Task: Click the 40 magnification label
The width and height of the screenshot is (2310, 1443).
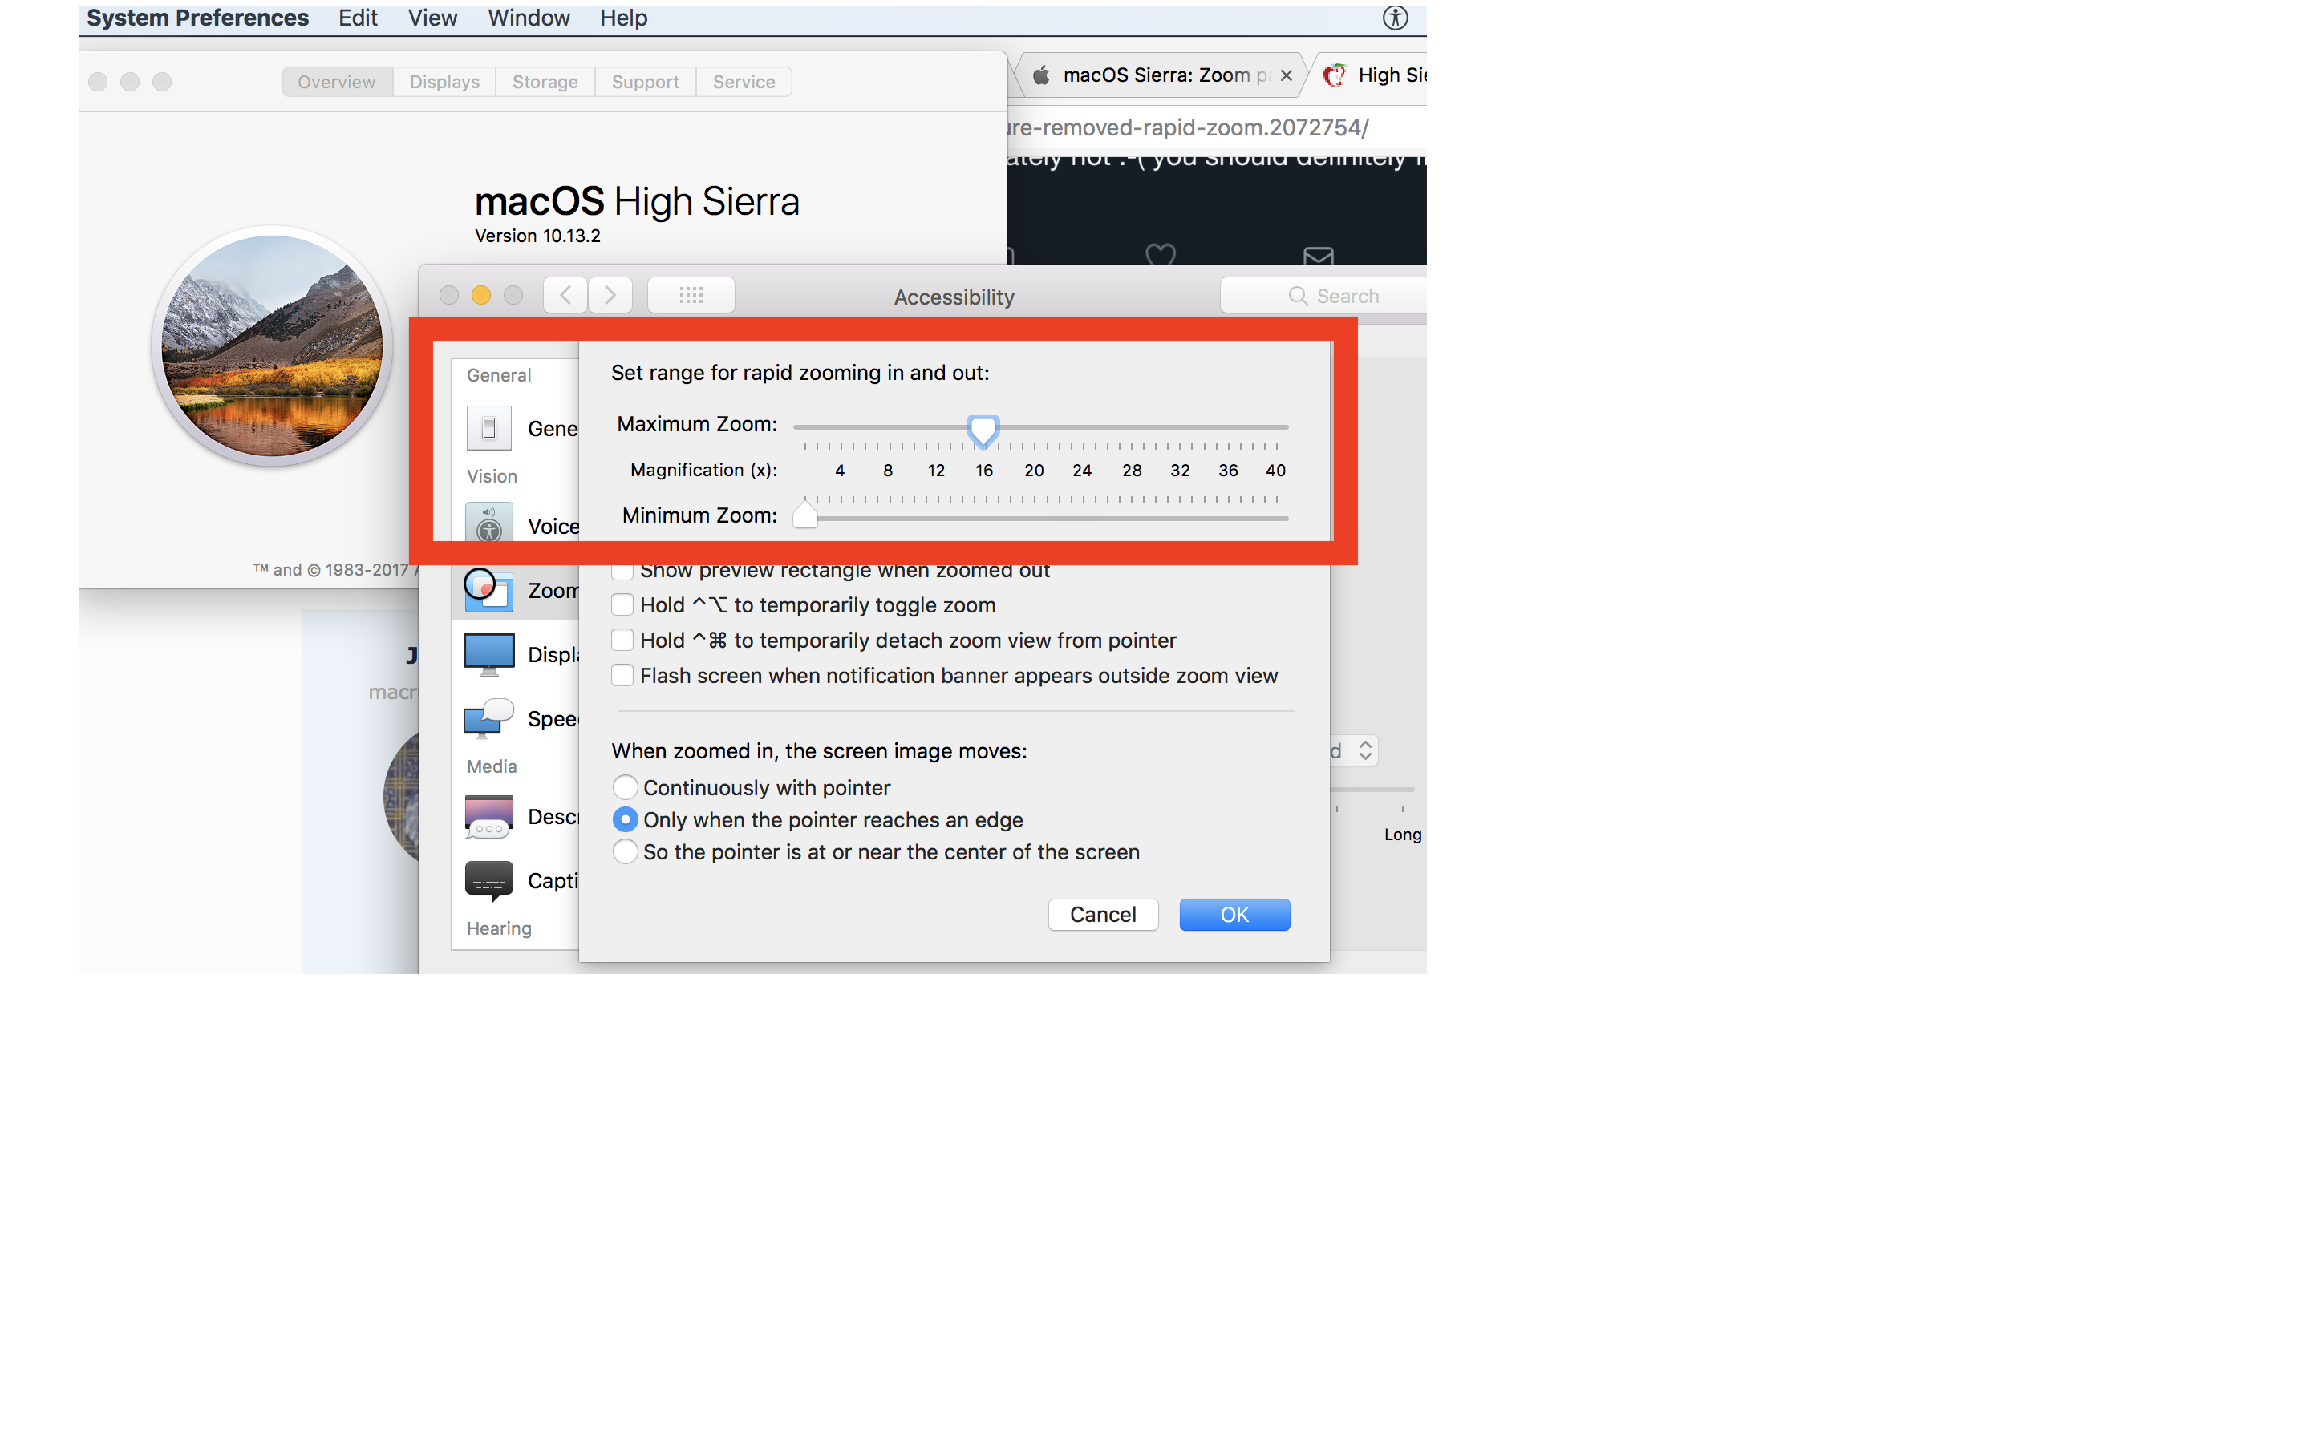Action: 1275,471
